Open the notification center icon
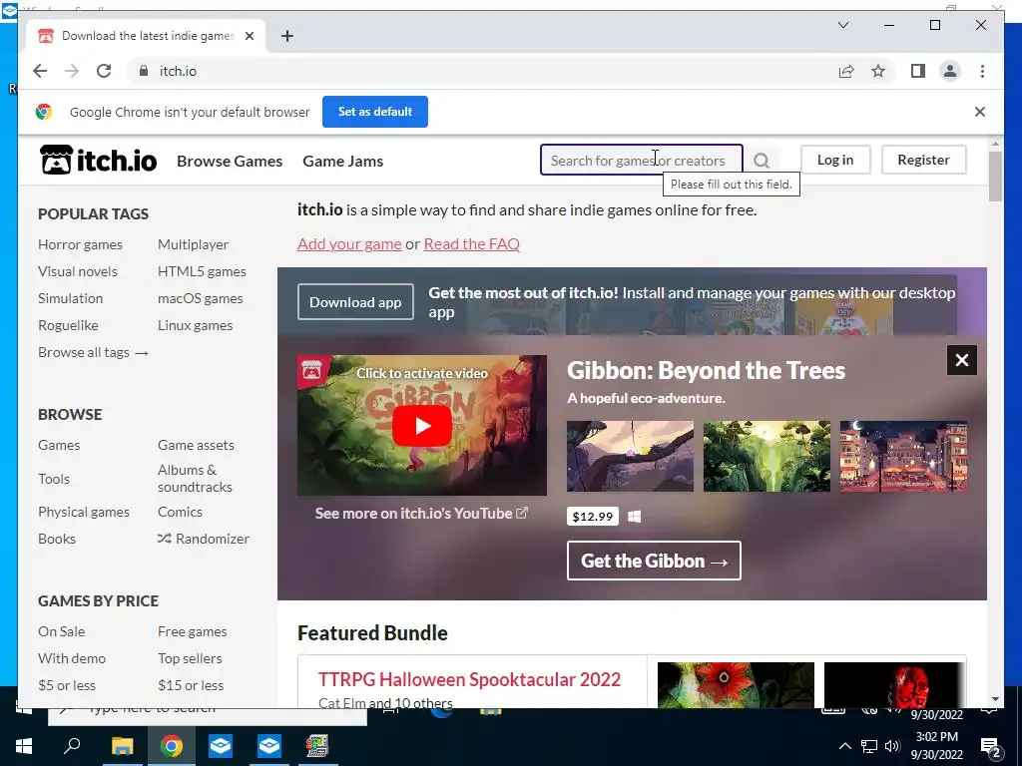Screen dimensions: 1022x766 pyautogui.click(x=991, y=746)
